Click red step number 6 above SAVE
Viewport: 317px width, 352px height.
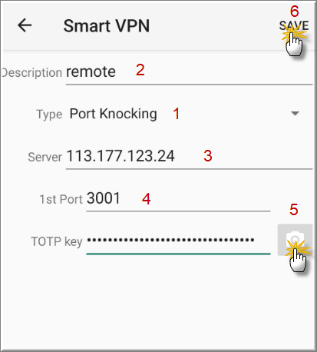click(294, 12)
